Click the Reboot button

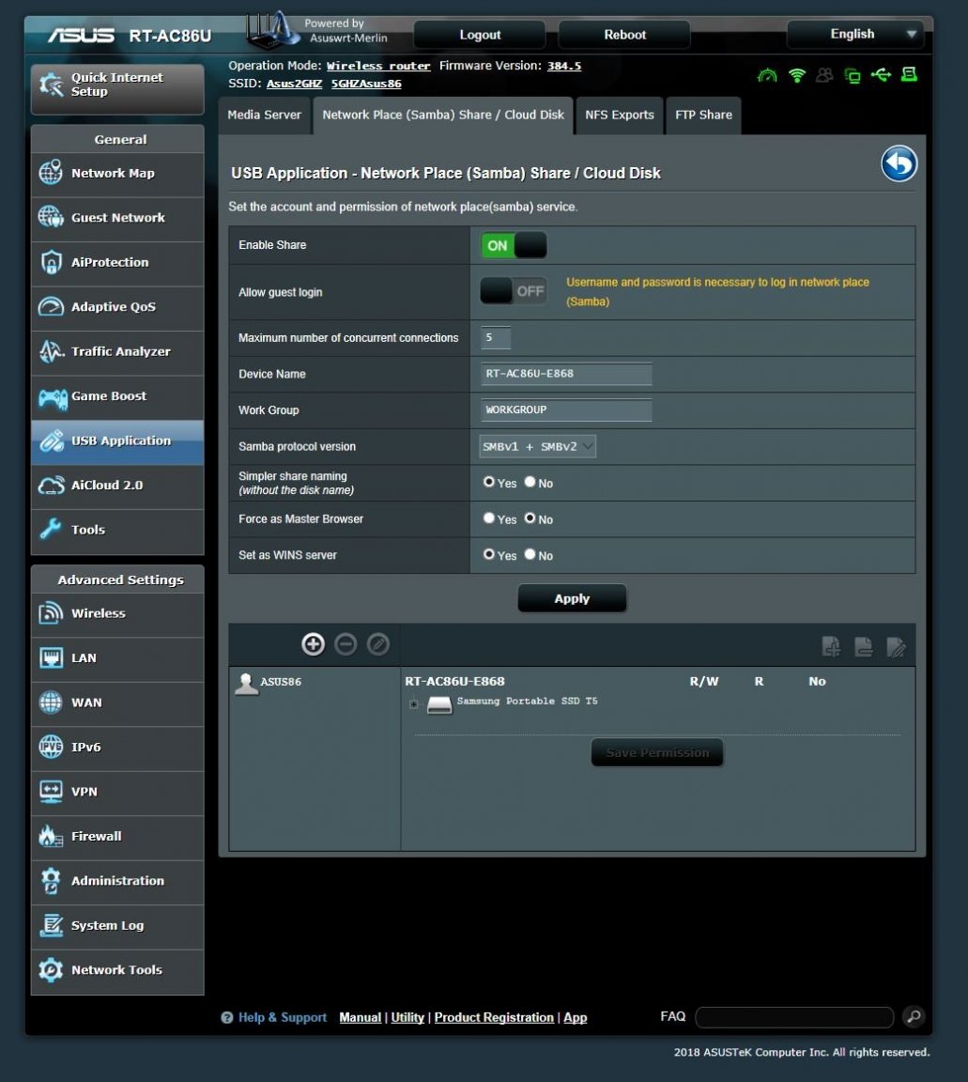624,35
